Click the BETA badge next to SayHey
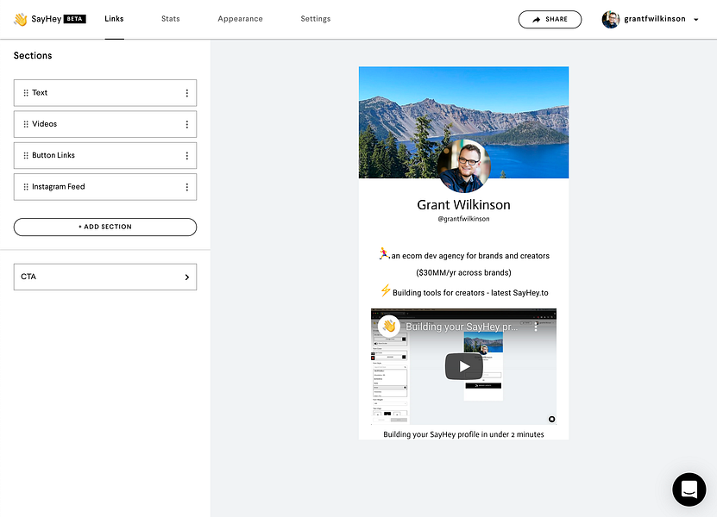Screen dimensions: 717x517 (74, 19)
